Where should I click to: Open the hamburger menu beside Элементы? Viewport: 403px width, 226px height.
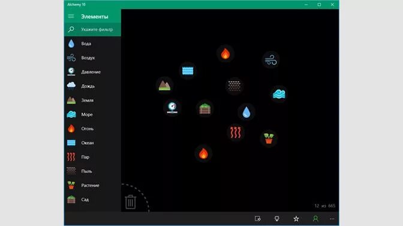pos(71,16)
